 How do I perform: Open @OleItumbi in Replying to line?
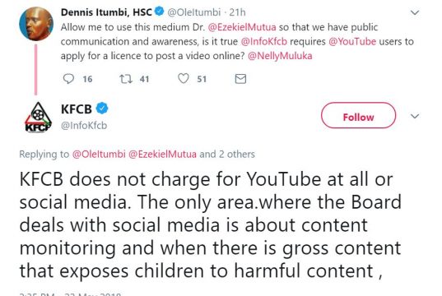tap(99, 155)
